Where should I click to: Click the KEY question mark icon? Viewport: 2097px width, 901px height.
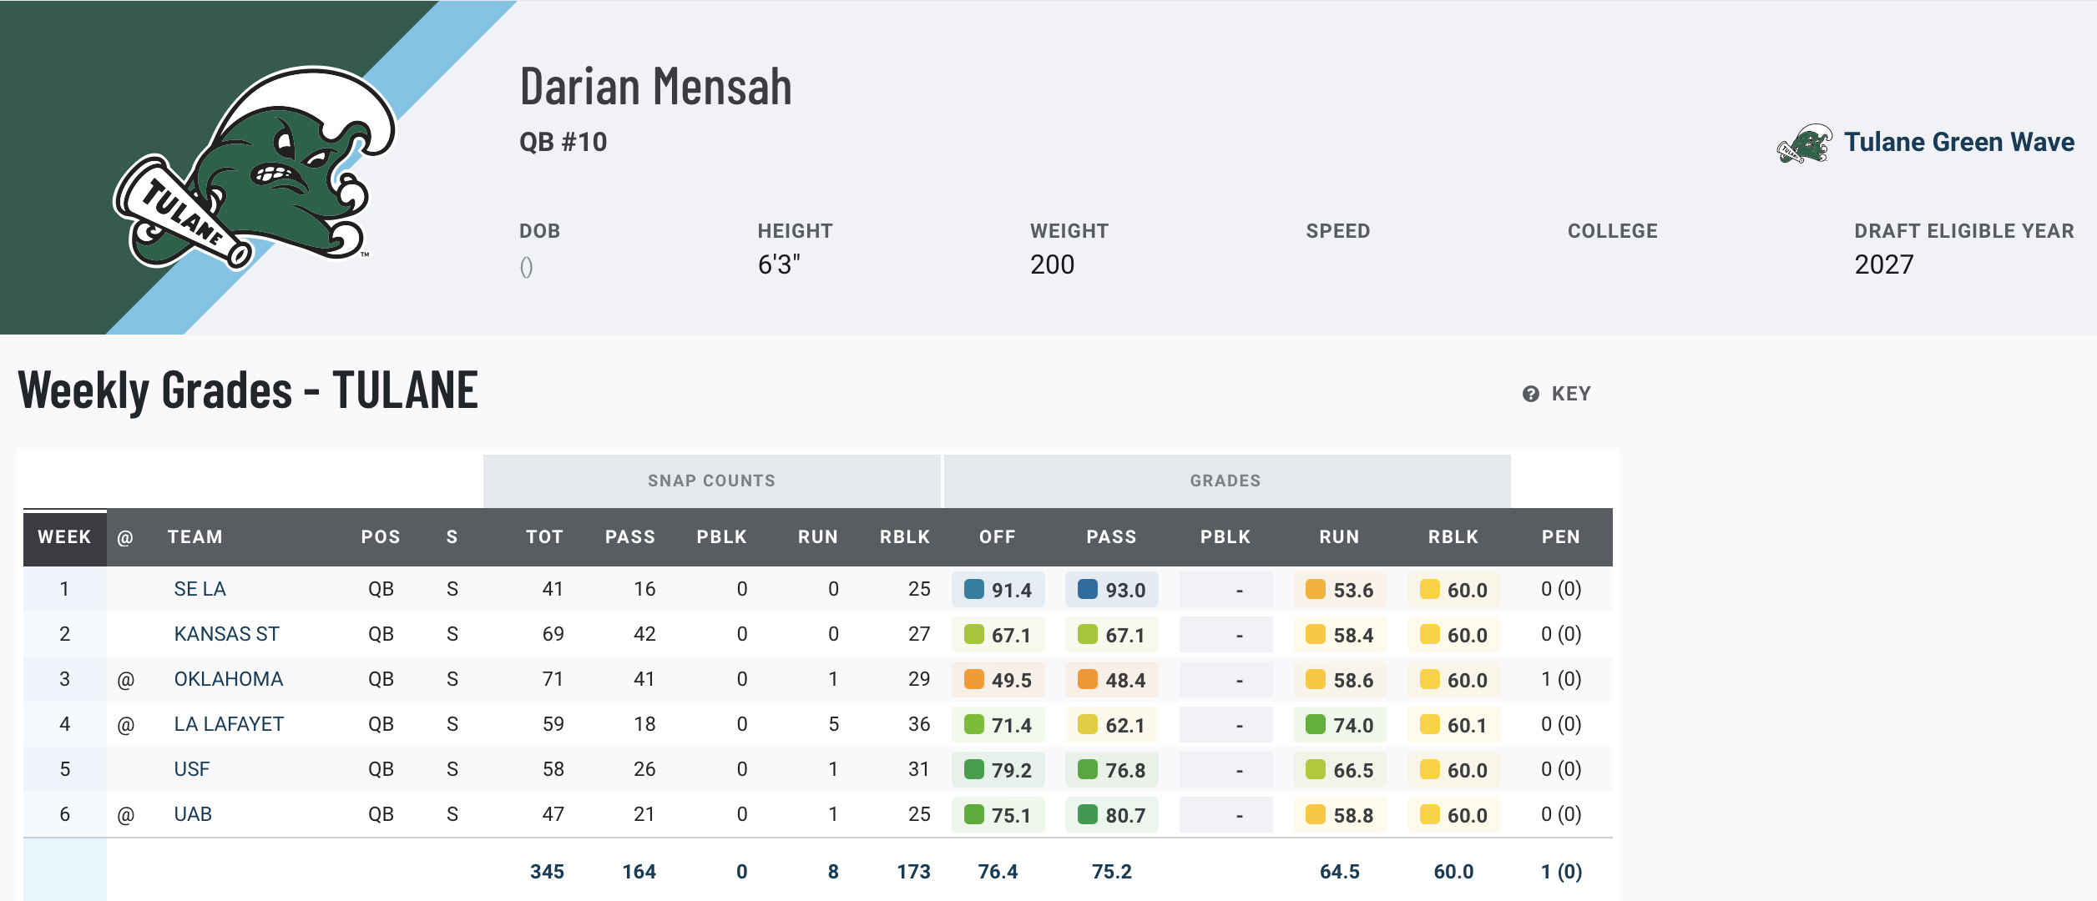coord(1530,394)
